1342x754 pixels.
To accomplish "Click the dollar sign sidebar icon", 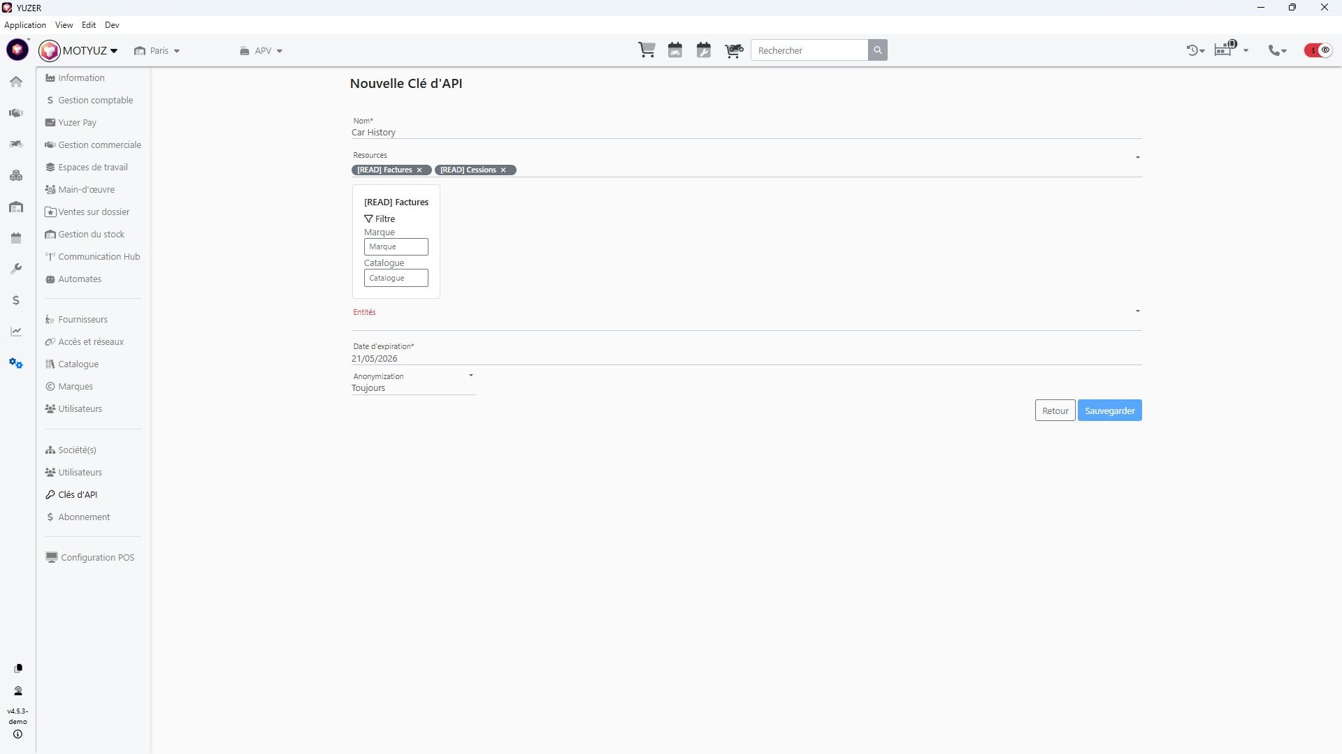I will 16,300.
